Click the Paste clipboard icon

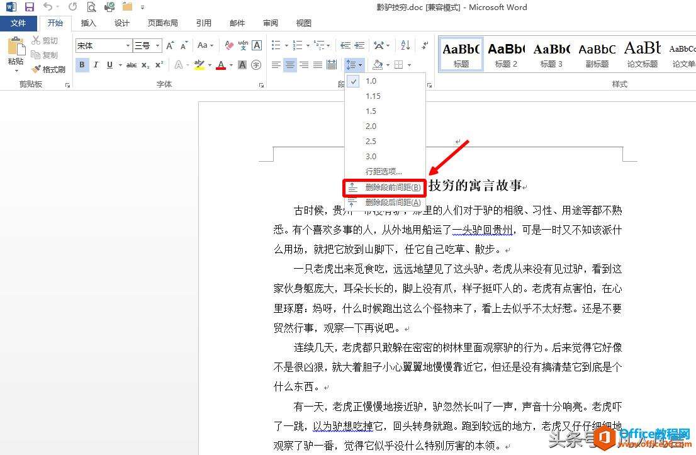(16, 47)
